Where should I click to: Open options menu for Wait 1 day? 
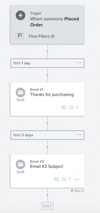click(x=79, y=63)
